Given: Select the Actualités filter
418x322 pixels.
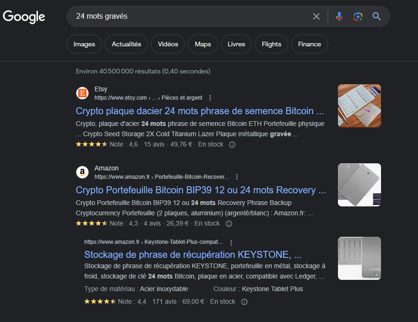Looking at the screenshot, I should click(x=126, y=44).
